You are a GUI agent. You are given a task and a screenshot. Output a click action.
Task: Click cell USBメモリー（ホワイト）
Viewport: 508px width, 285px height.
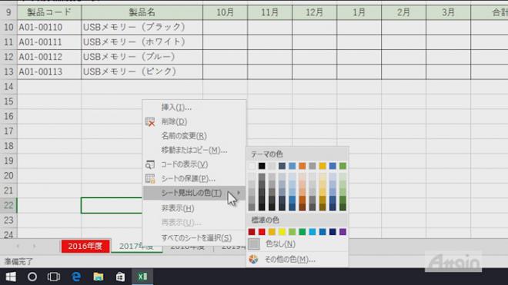(142, 42)
